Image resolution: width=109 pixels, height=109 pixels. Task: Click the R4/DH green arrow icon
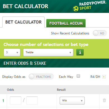click(104, 77)
